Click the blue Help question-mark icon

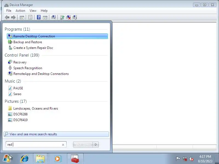(39, 17)
